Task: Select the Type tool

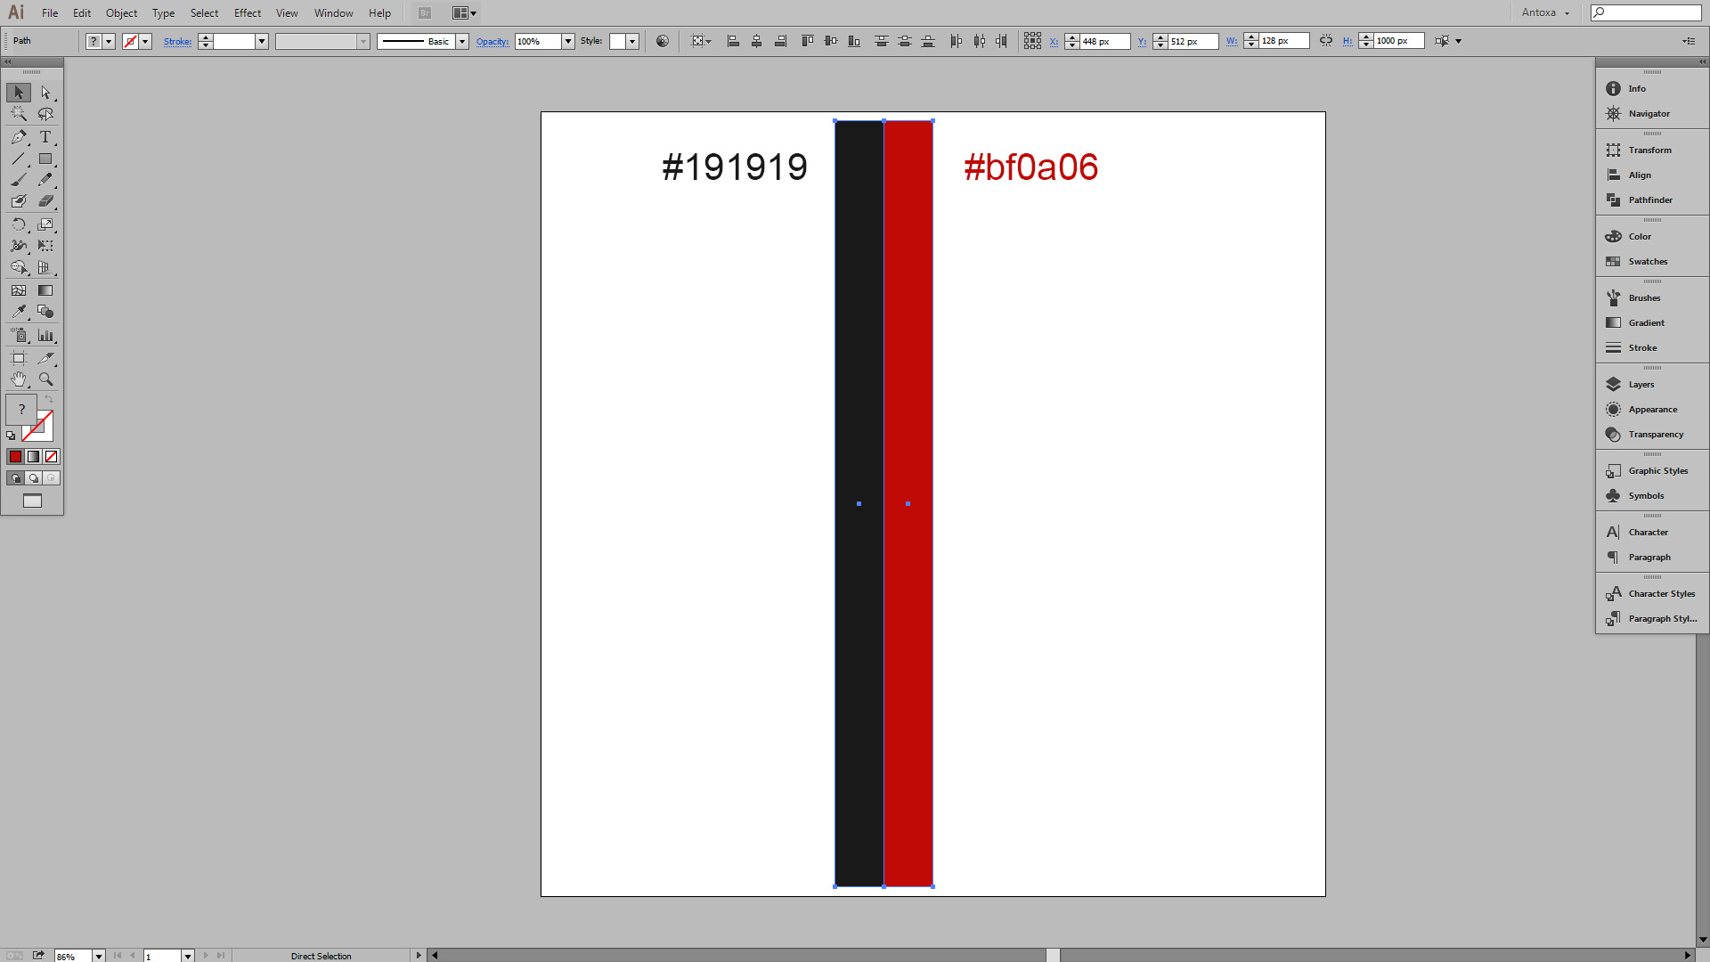Action: coord(45,137)
